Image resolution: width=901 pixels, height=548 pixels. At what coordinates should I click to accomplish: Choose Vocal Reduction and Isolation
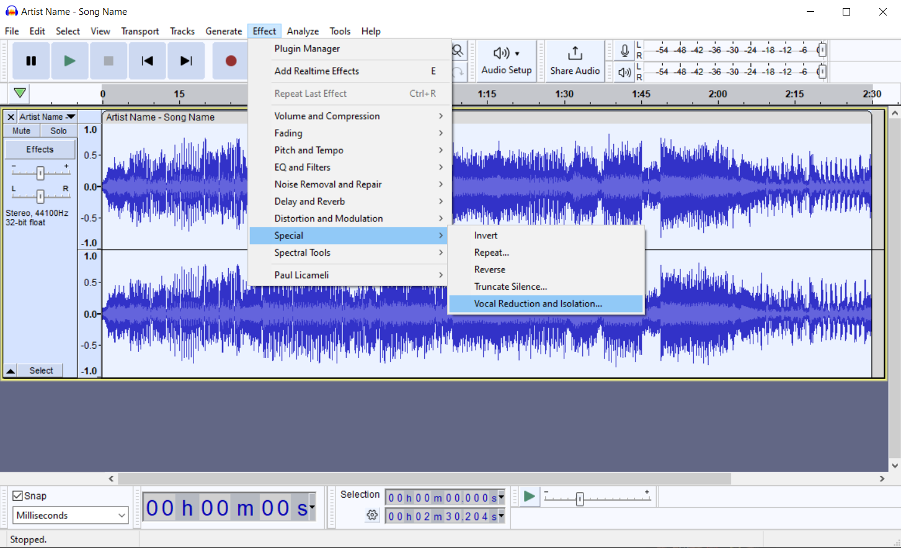(538, 303)
